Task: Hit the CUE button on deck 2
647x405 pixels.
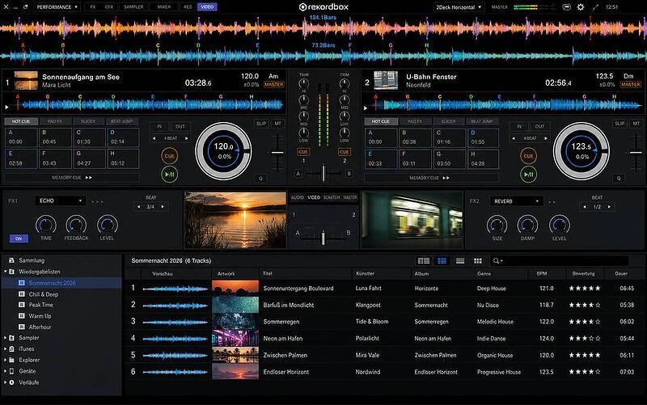Action: click(528, 156)
